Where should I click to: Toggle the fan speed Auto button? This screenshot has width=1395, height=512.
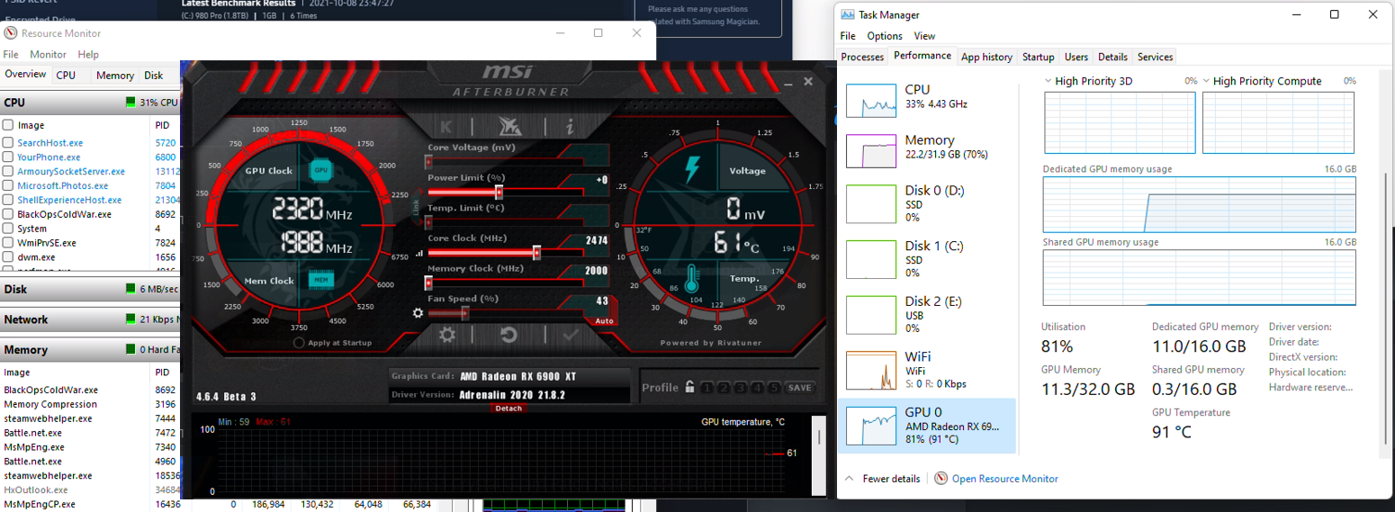tap(604, 320)
